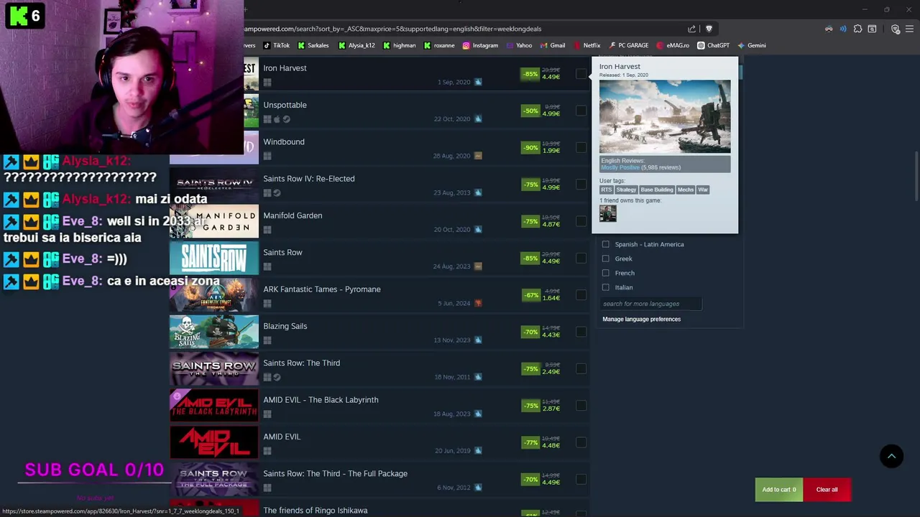
Task: Open The friends of Ringo Ishikawa title
Action: [315, 511]
